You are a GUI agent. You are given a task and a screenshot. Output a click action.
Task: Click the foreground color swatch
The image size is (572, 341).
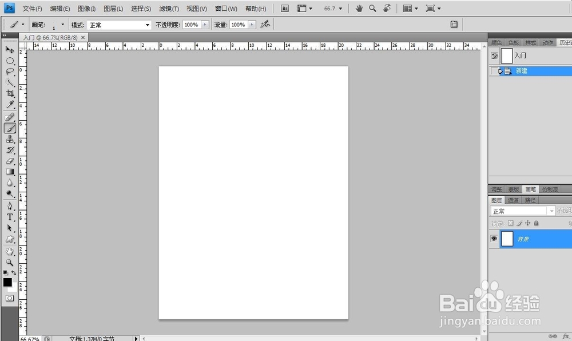point(7,282)
